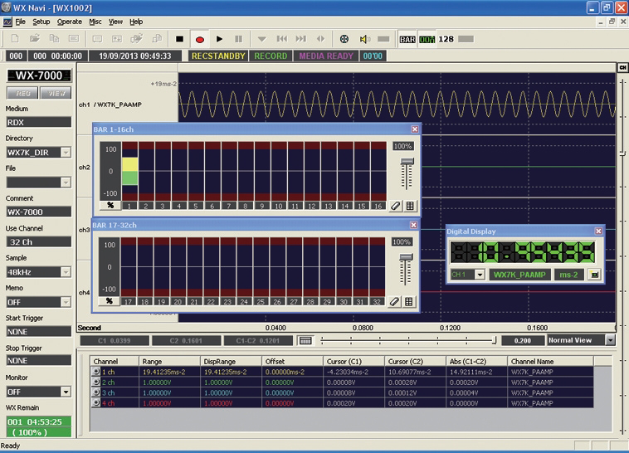Click eraser icon in BAR 1-16ch window
Image resolution: width=629 pixels, height=453 pixels.
click(394, 206)
